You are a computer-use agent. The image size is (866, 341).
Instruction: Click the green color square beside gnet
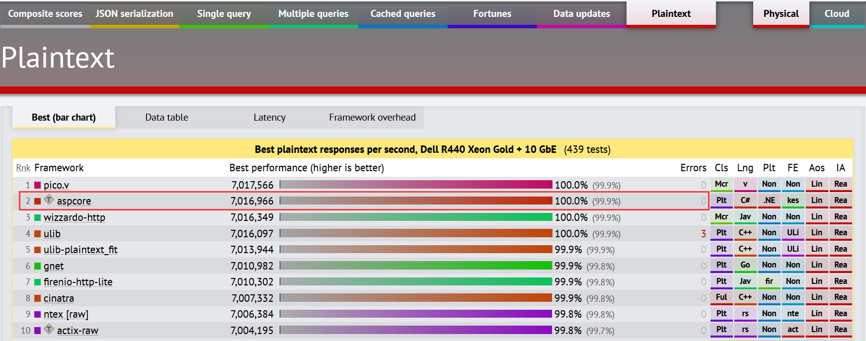[37, 266]
